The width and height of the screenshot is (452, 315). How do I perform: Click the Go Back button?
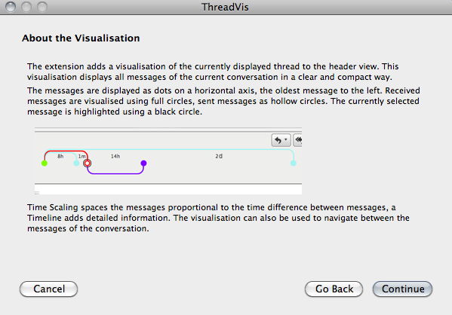point(334,289)
